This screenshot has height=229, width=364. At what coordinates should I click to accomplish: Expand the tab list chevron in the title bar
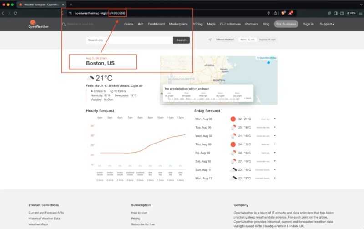(x=361, y=5)
